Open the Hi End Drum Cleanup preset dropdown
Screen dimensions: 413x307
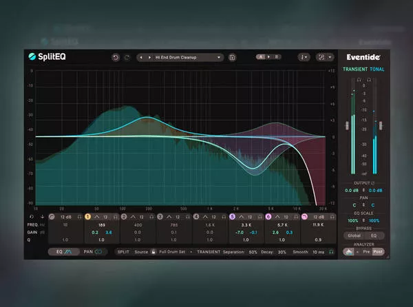point(180,57)
